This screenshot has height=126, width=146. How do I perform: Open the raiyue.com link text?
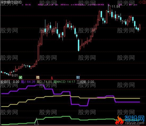(x=135, y=123)
